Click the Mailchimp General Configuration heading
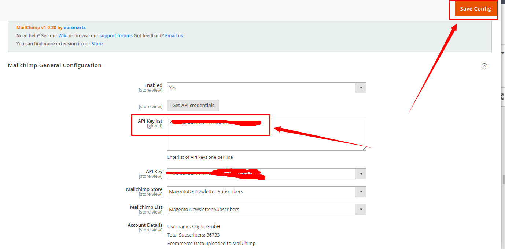 tap(55, 65)
